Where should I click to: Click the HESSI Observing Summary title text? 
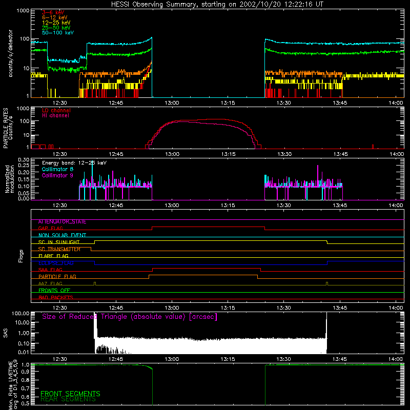(x=217, y=5)
